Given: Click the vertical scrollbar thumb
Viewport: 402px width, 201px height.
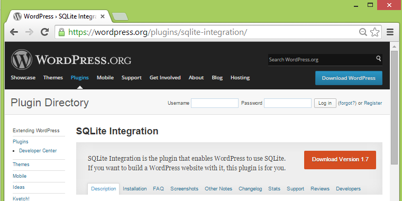Looking at the screenshot, I should [394, 108].
